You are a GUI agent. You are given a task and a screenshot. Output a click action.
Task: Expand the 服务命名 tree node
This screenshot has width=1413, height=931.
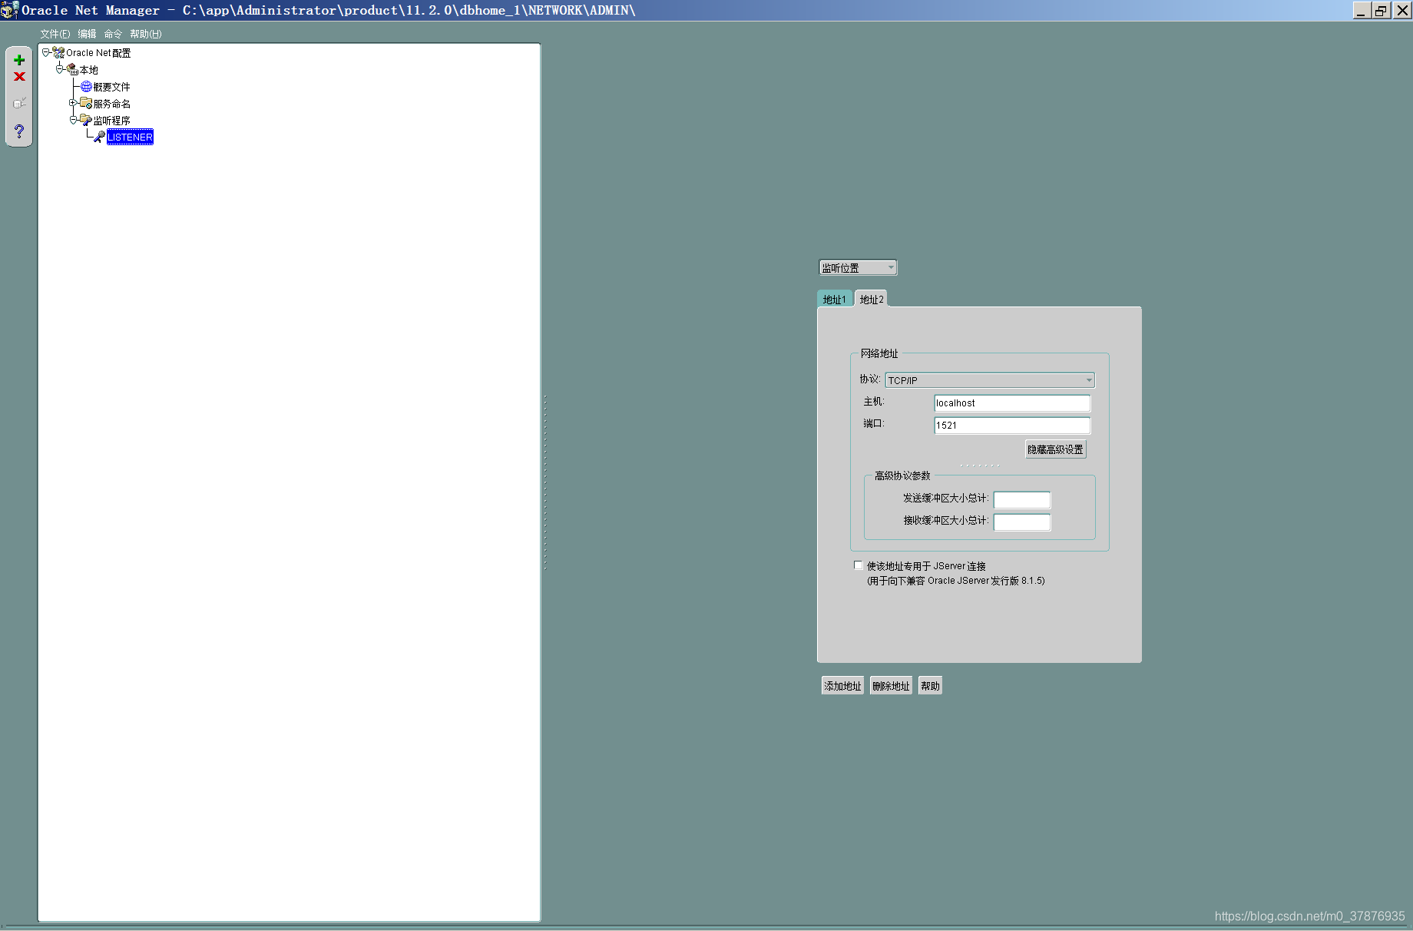(73, 103)
